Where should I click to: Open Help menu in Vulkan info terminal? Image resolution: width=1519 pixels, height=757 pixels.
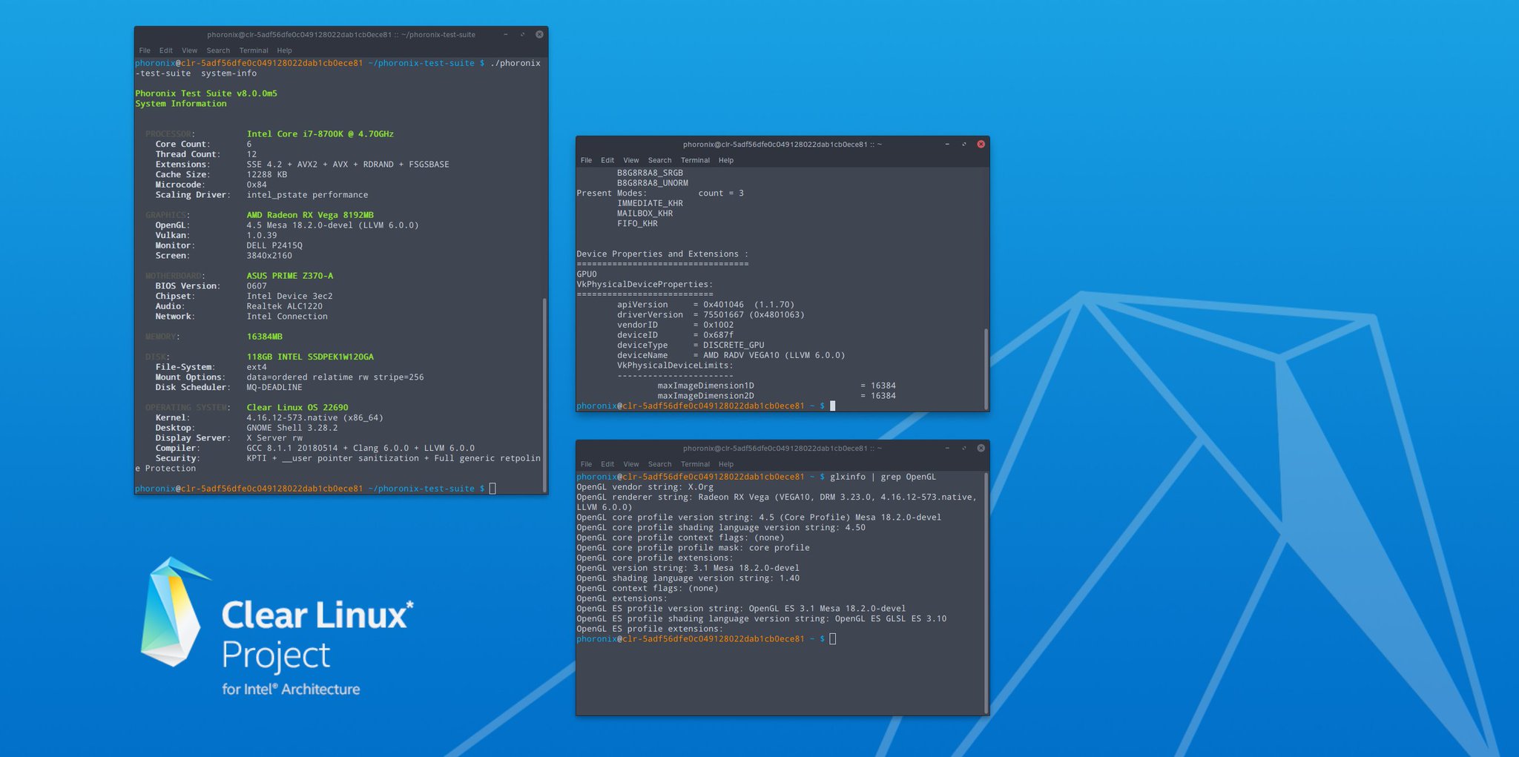click(x=726, y=160)
